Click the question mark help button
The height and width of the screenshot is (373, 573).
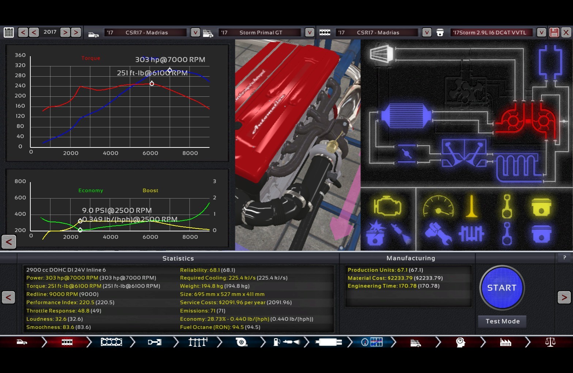click(x=564, y=258)
